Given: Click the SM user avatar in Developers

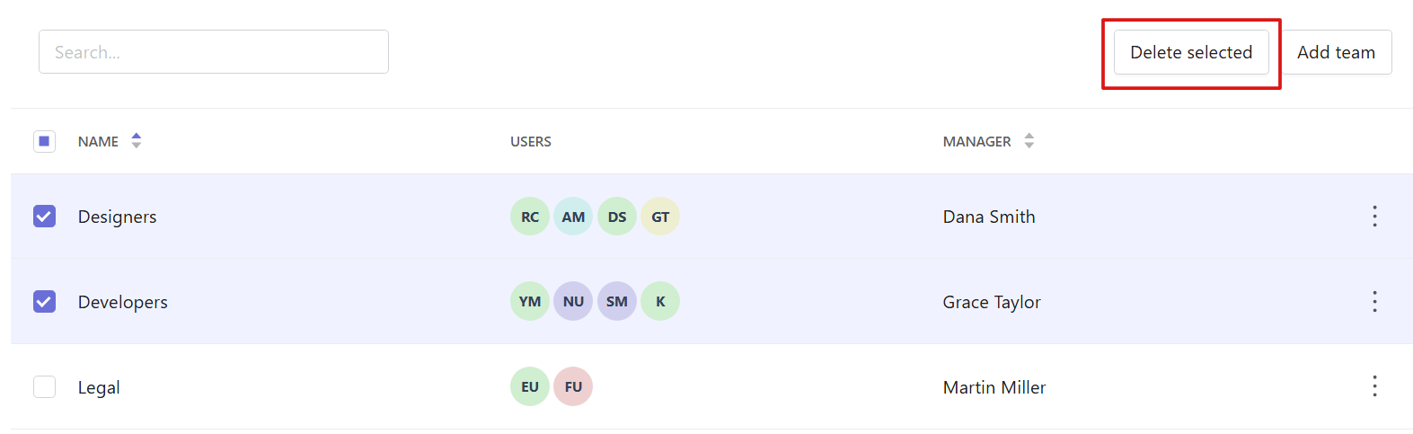Looking at the screenshot, I should (x=617, y=301).
